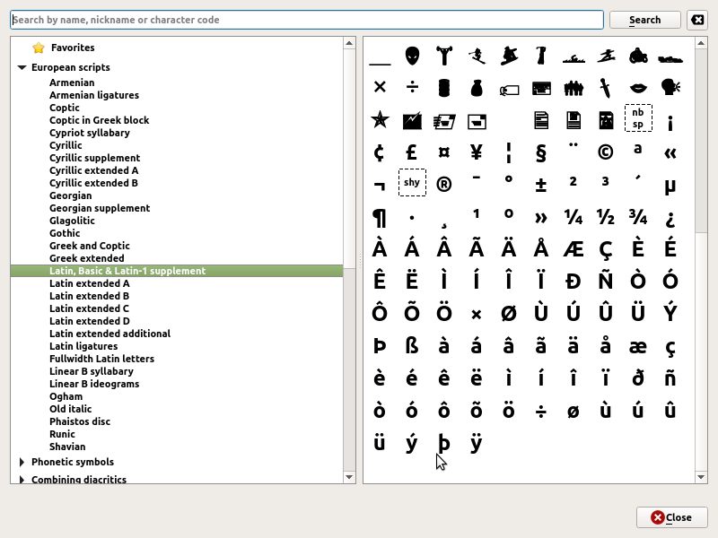Choose the Greek and Coptic block
The height and width of the screenshot is (538, 718).
click(89, 246)
